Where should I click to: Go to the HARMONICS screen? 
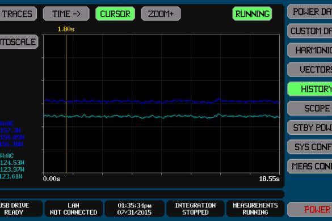[x=310, y=50]
